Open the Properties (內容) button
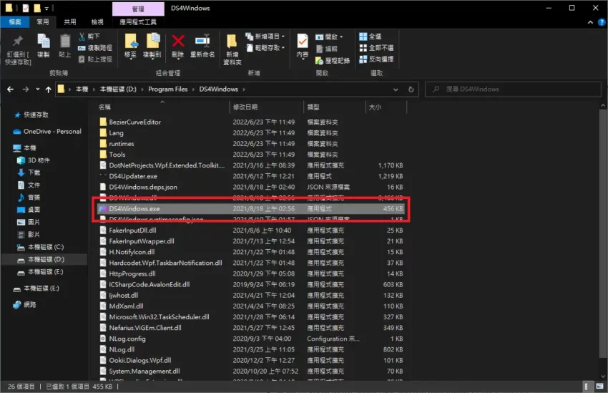The image size is (608, 393). point(303,46)
